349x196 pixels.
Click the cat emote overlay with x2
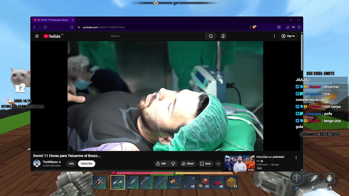tap(20, 80)
